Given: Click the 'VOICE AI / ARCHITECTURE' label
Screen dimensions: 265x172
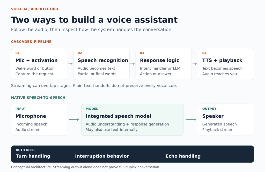Looking at the screenshot, I should [x=35, y=9].
